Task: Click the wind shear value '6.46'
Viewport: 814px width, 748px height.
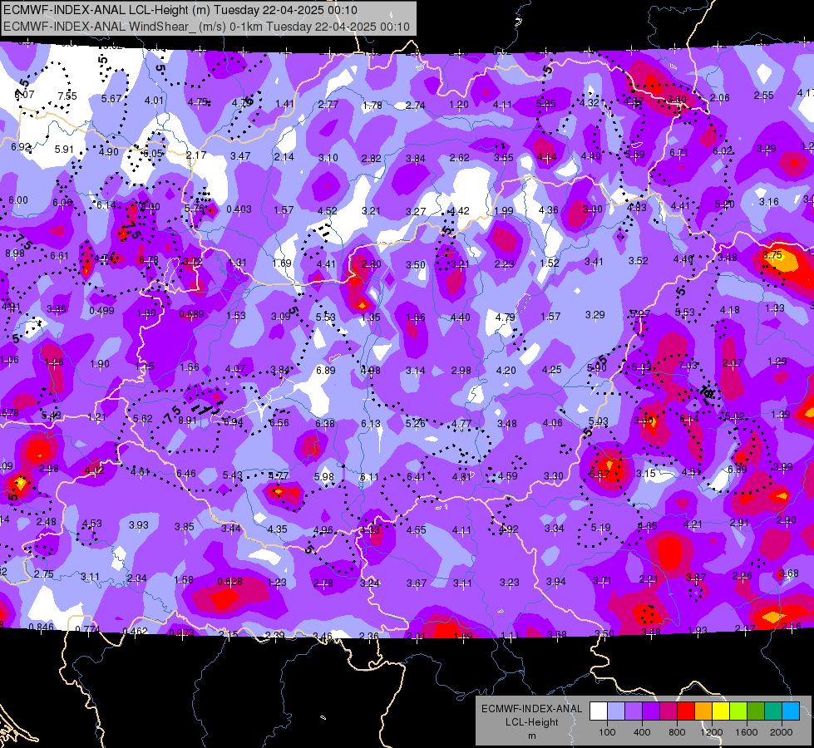Action: [x=186, y=474]
